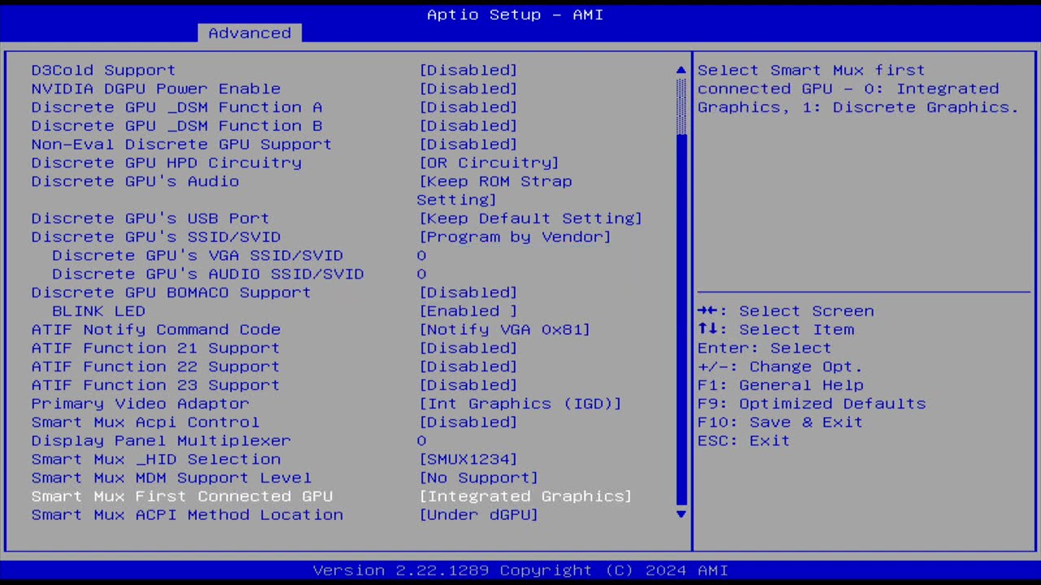Open Notify VGA 0x81 options

point(504,329)
